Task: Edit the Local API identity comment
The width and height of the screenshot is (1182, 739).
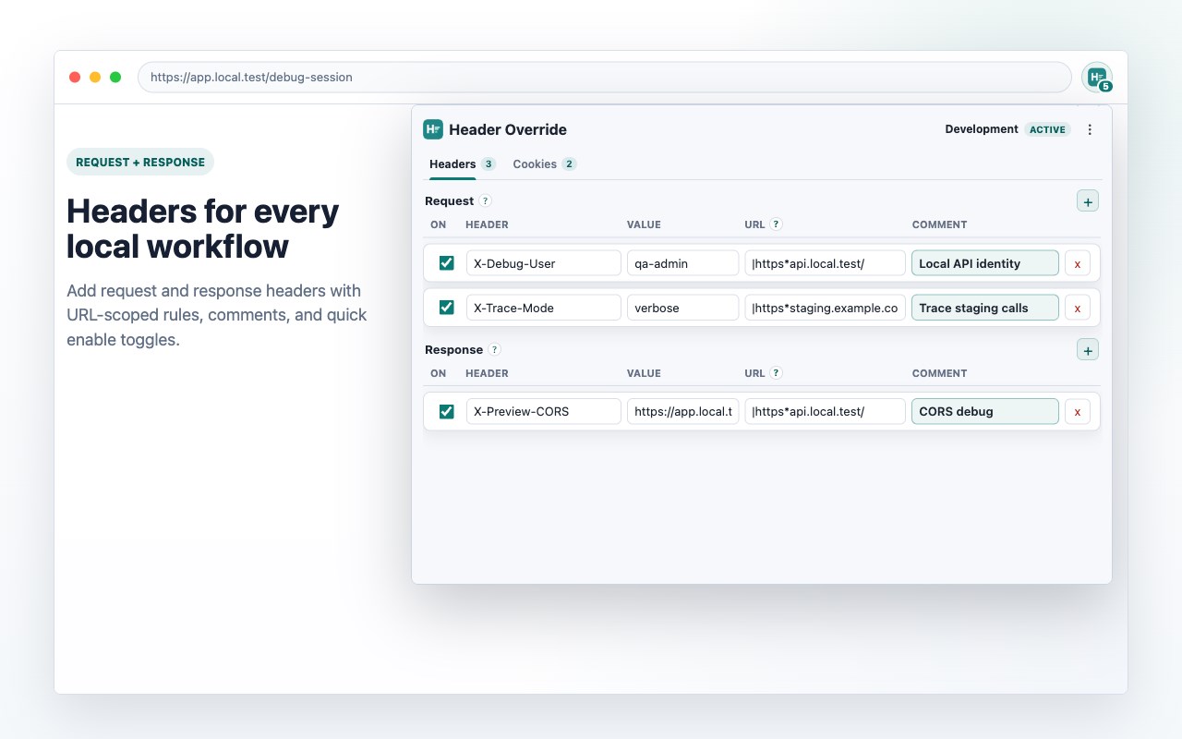Action: click(x=985, y=263)
